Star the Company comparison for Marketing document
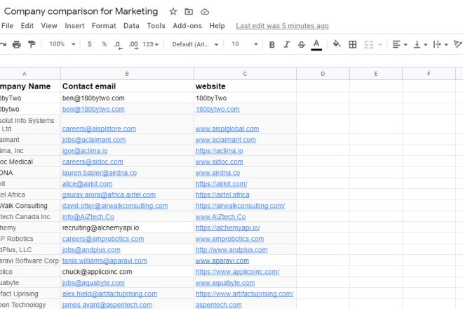The height and width of the screenshot is (309, 463). pos(173,11)
